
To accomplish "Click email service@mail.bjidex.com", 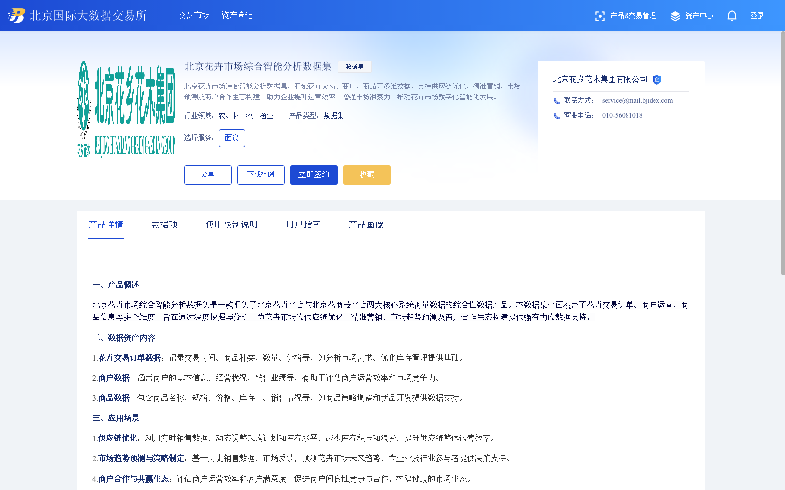I will click(637, 101).
